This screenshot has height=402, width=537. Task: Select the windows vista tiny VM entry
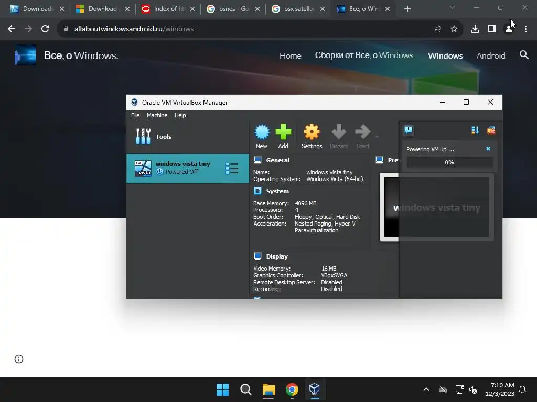[188, 168]
